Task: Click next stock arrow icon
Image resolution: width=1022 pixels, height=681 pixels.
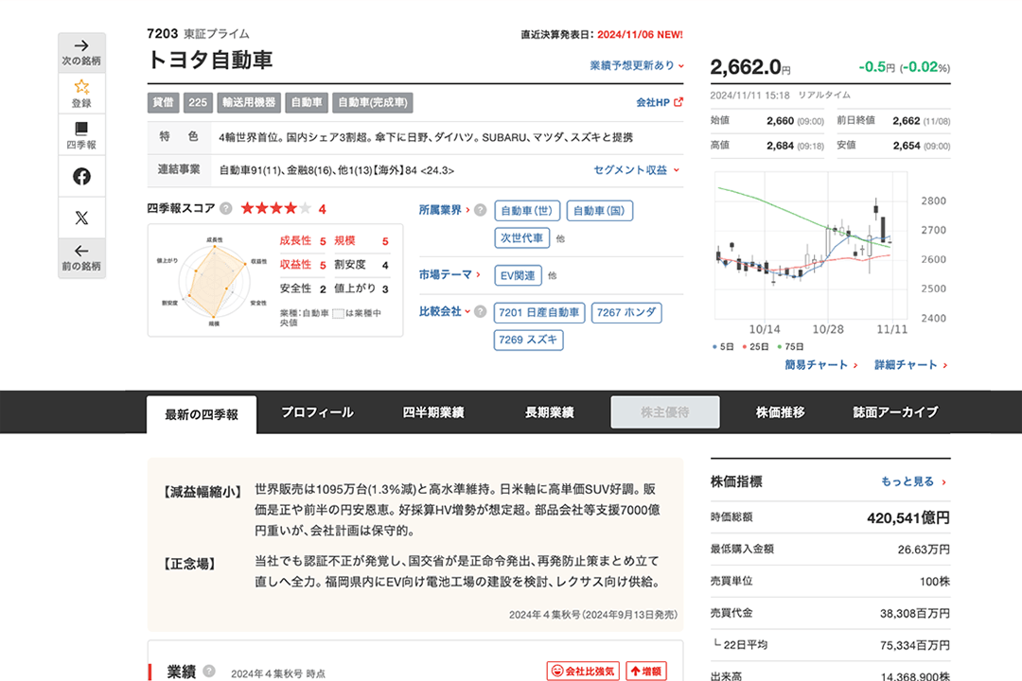Action: pos(81,45)
